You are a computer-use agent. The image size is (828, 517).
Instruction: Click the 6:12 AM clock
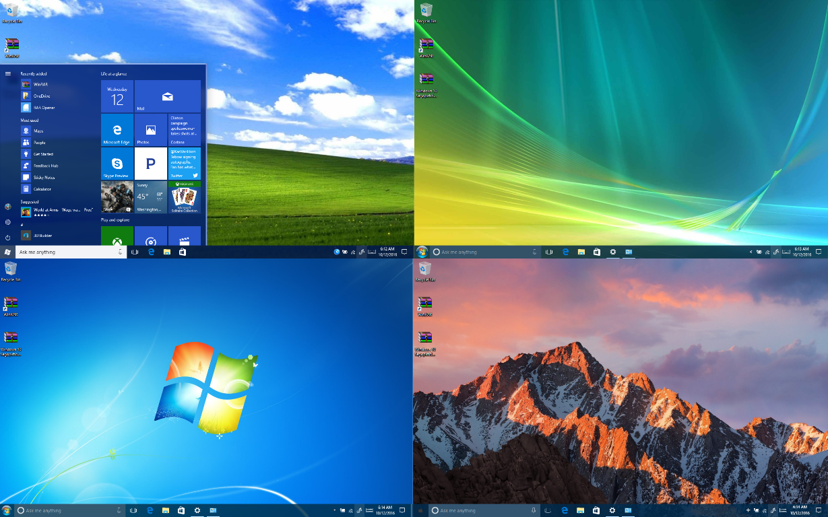(x=387, y=252)
